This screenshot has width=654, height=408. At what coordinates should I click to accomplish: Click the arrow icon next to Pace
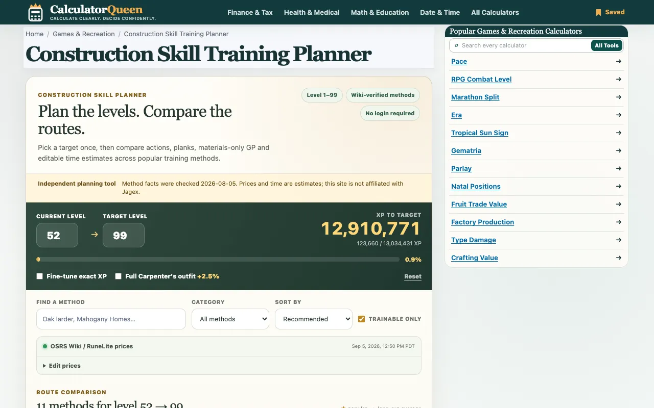pos(619,61)
